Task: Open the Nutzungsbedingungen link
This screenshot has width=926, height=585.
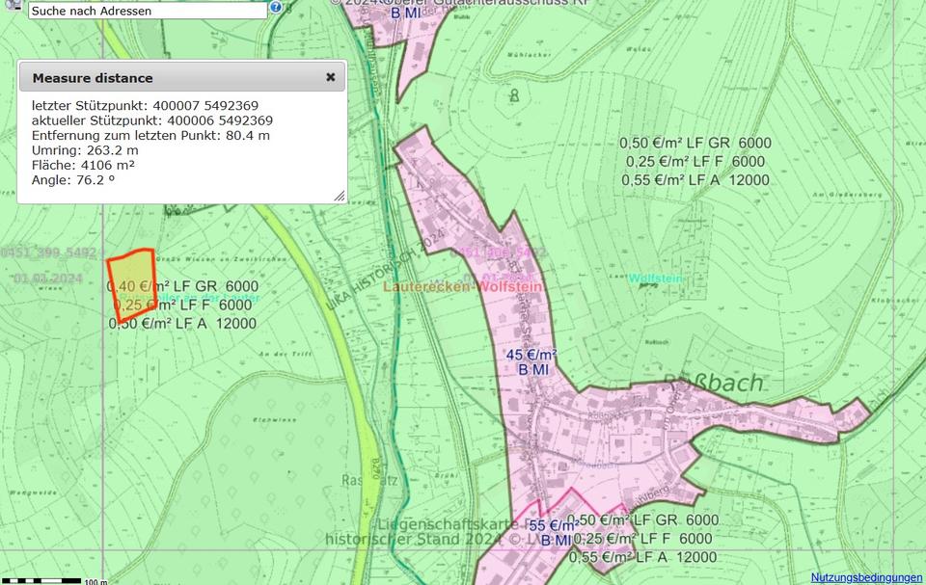Action: click(x=865, y=577)
